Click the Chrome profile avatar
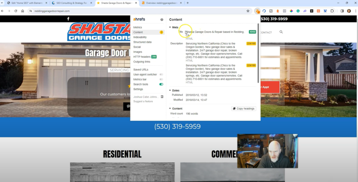The height and width of the screenshot is (182, 358). pos(349,11)
